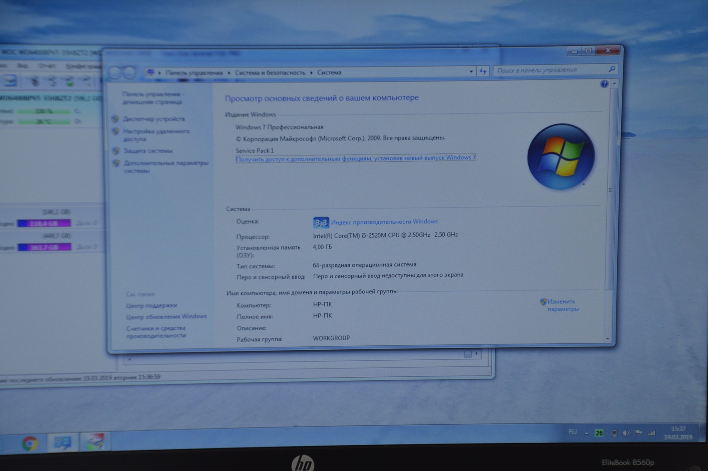
Task: Open 'Защита системы' link
Action: (x=148, y=150)
